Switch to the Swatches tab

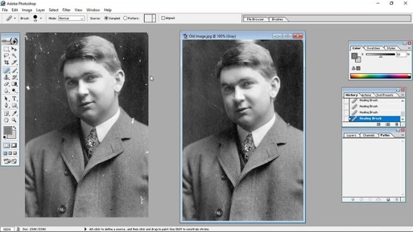click(x=373, y=48)
